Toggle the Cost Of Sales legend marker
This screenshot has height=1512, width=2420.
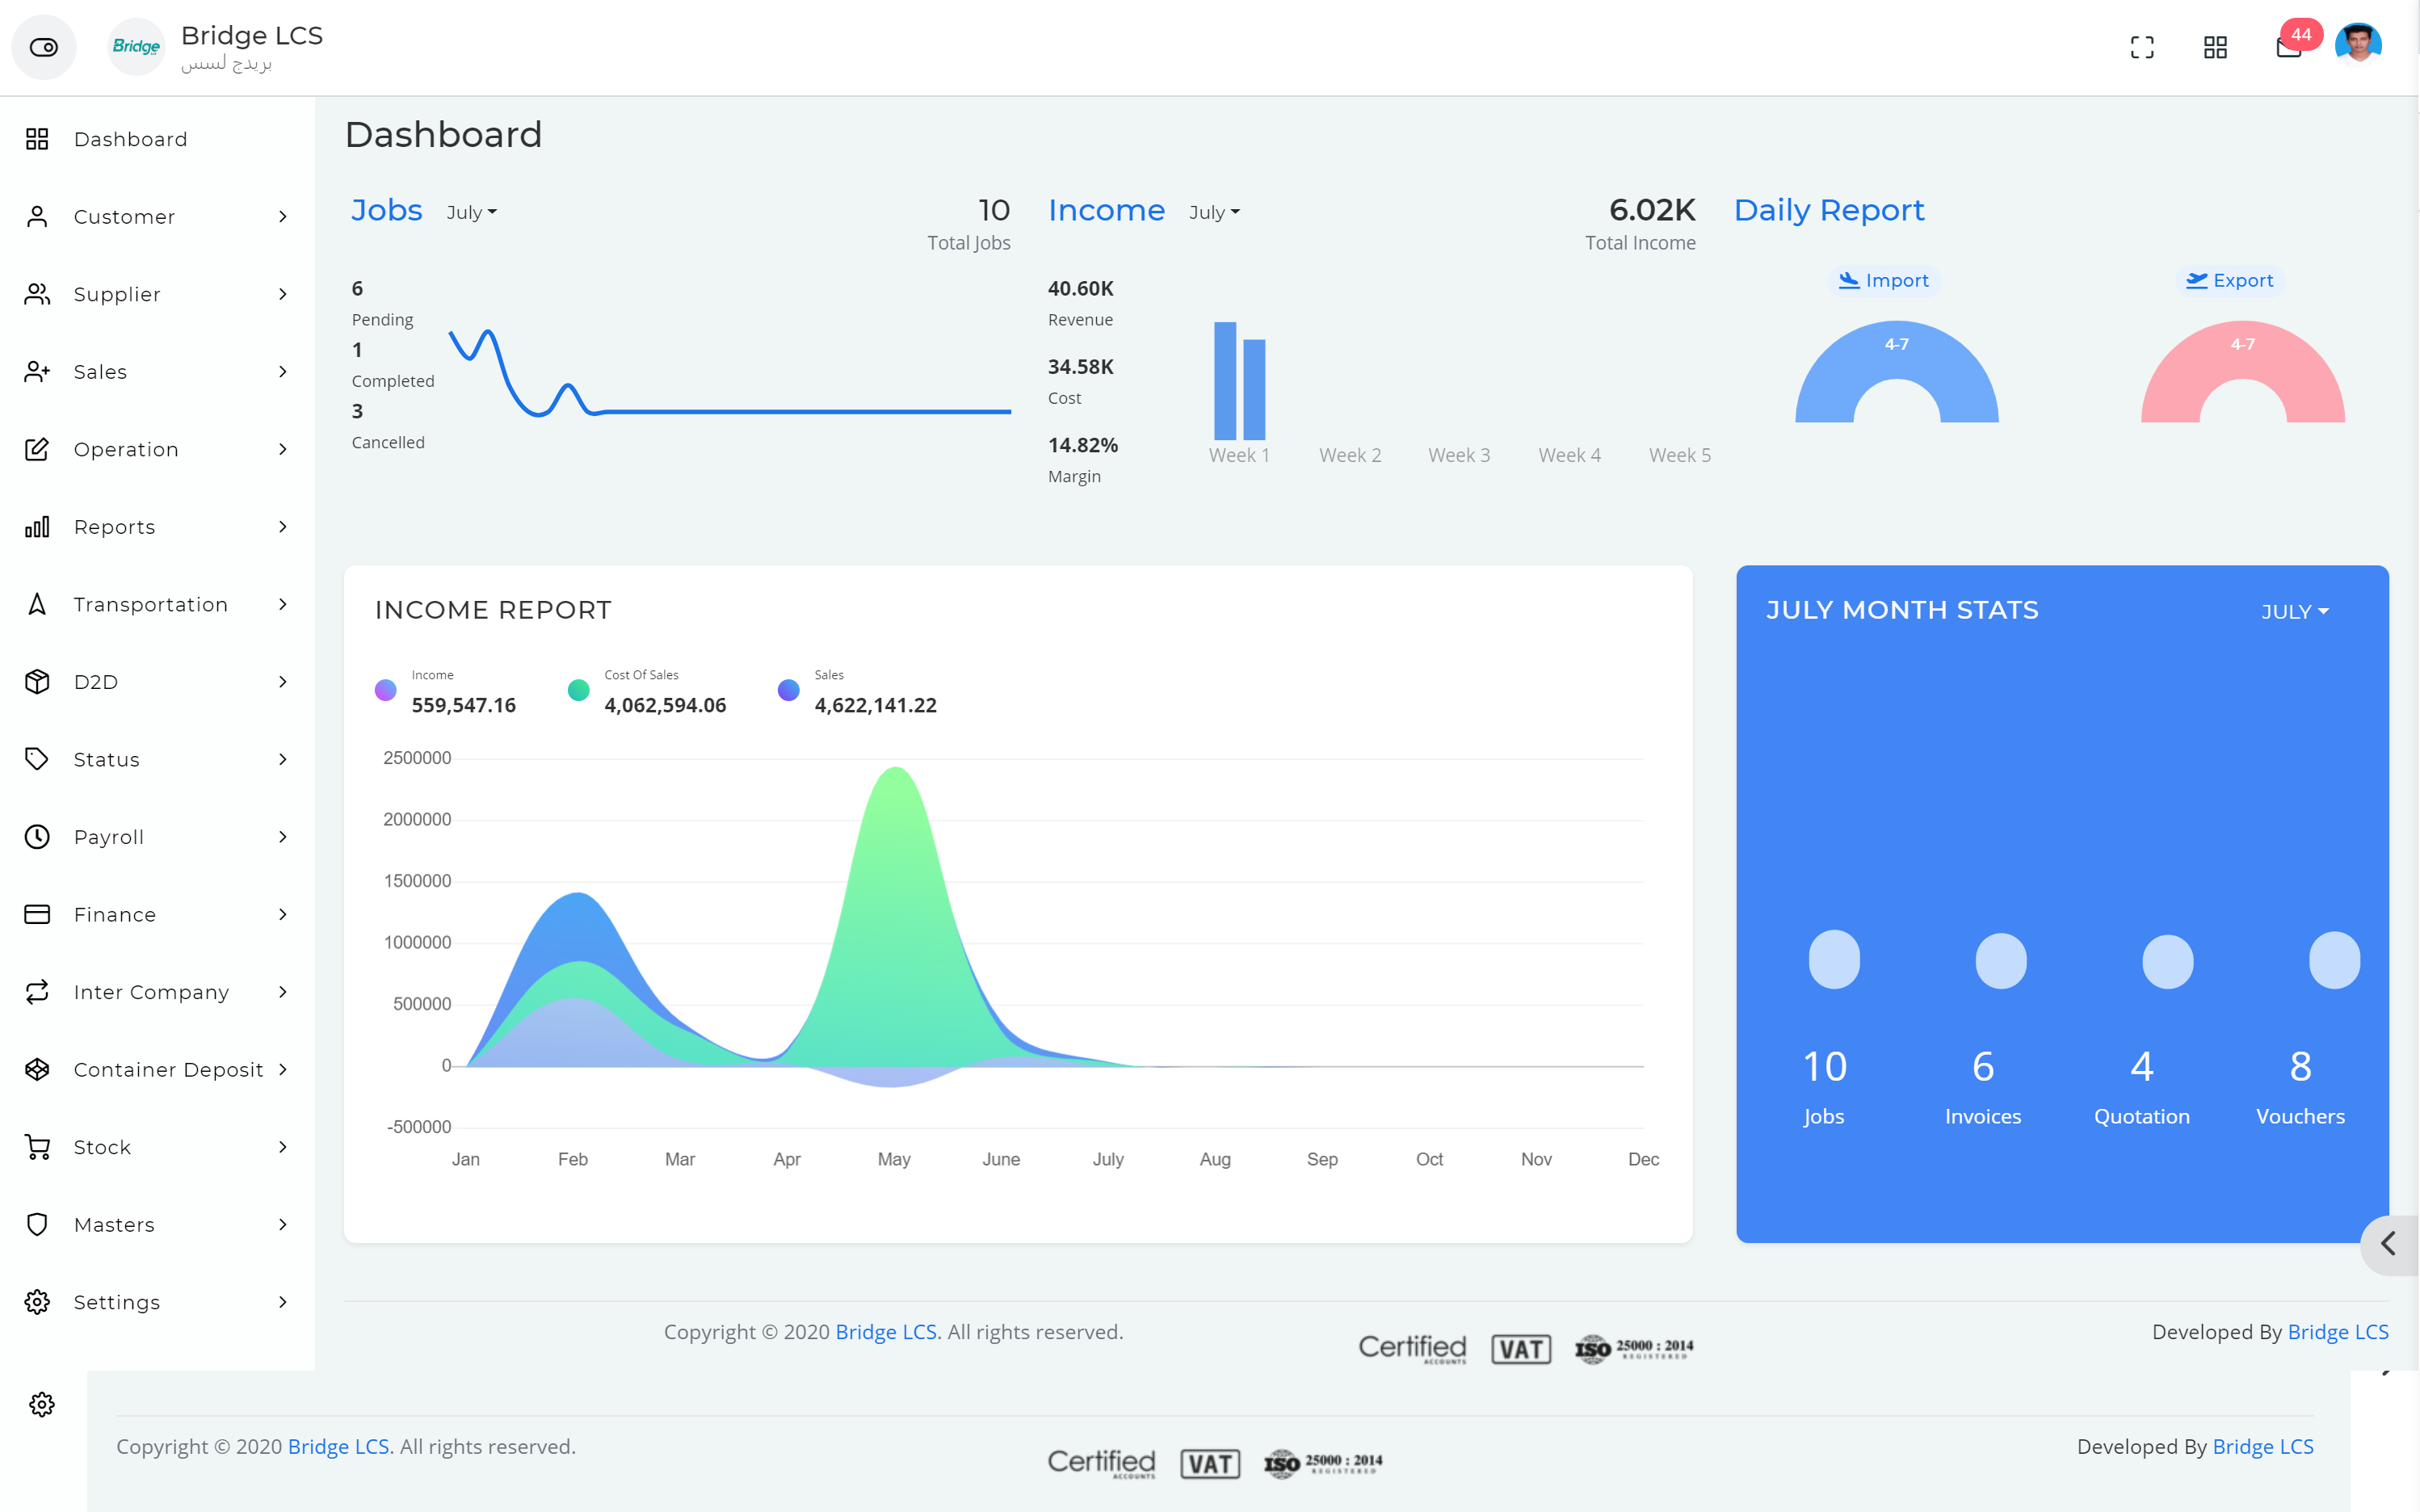(x=578, y=690)
